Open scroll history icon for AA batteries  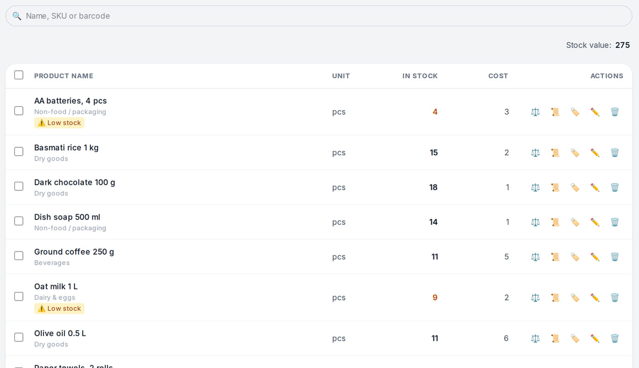[555, 112]
